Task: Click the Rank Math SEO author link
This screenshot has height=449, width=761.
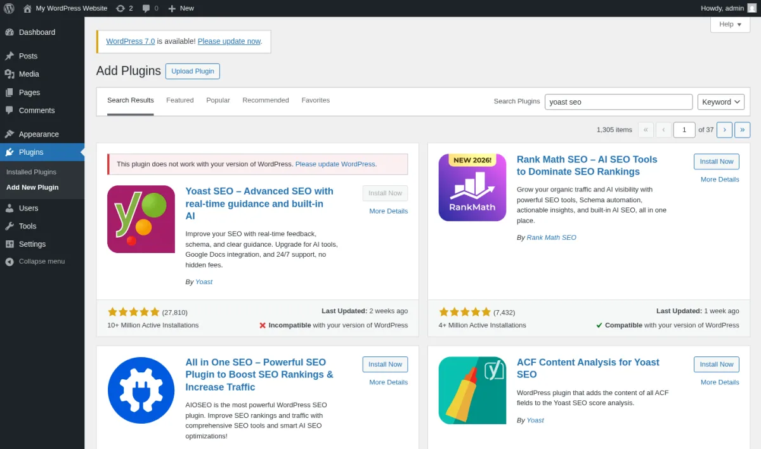Action: (551, 238)
